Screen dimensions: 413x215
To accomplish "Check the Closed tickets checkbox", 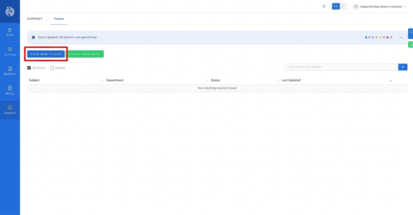I will [x=52, y=68].
